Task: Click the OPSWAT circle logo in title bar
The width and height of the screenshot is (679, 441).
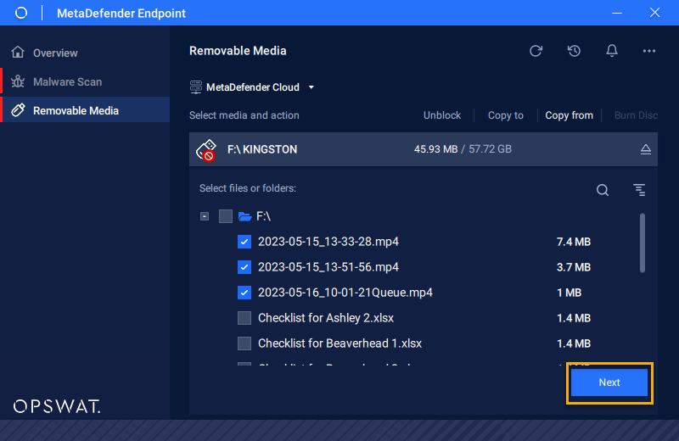Action: (x=20, y=13)
